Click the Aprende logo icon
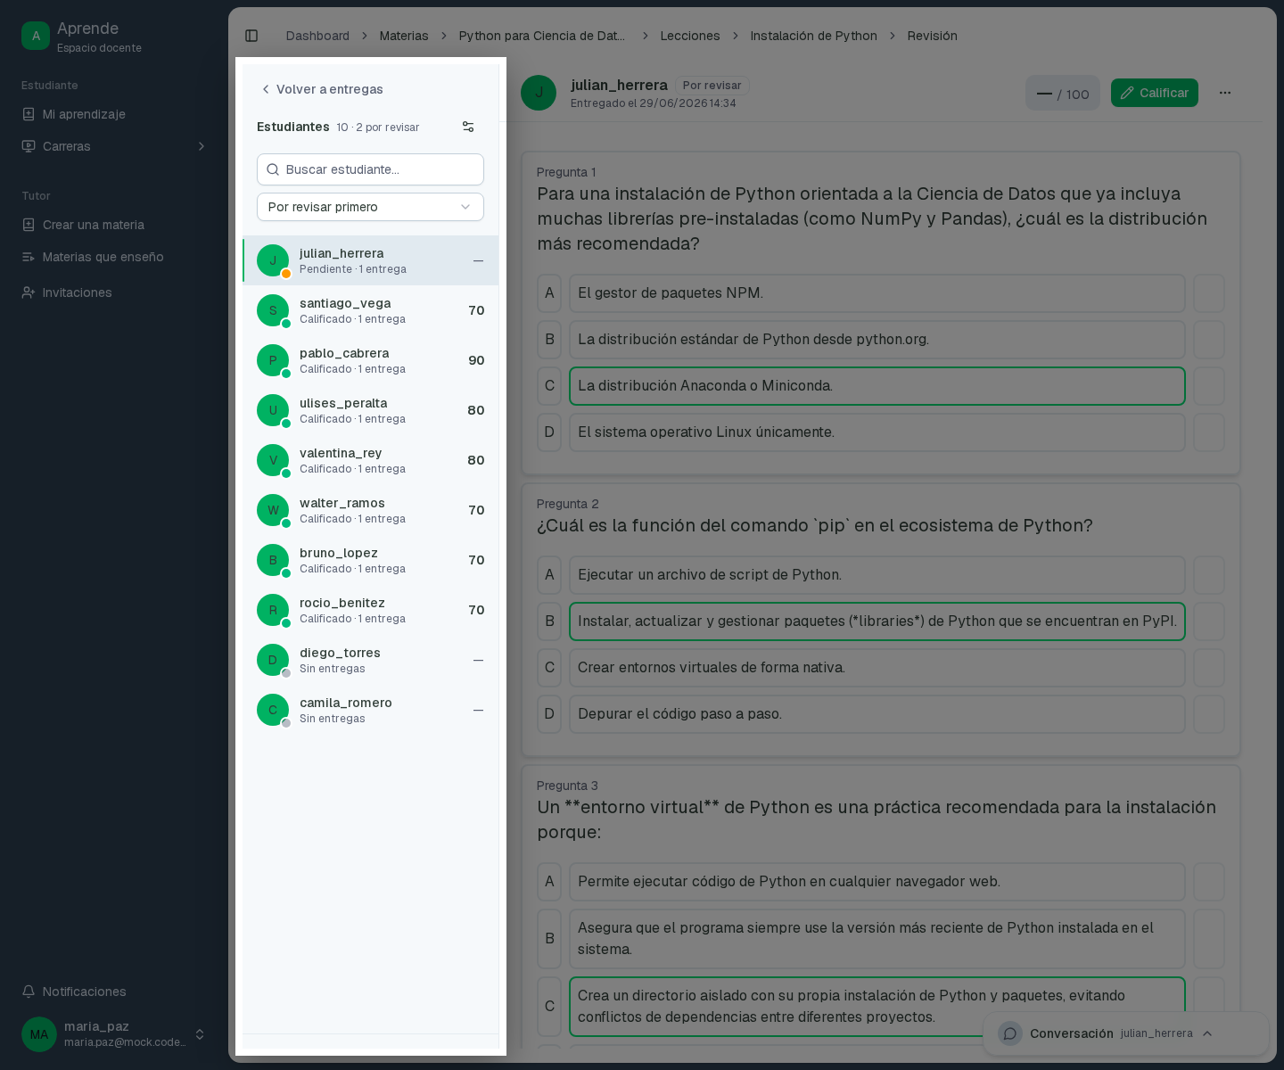Image resolution: width=1284 pixels, height=1070 pixels. pos(36,36)
